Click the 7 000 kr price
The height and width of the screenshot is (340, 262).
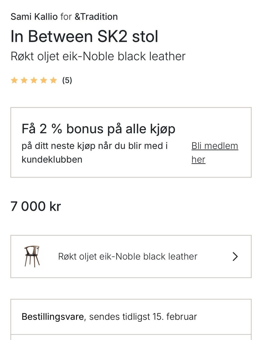tap(35, 206)
